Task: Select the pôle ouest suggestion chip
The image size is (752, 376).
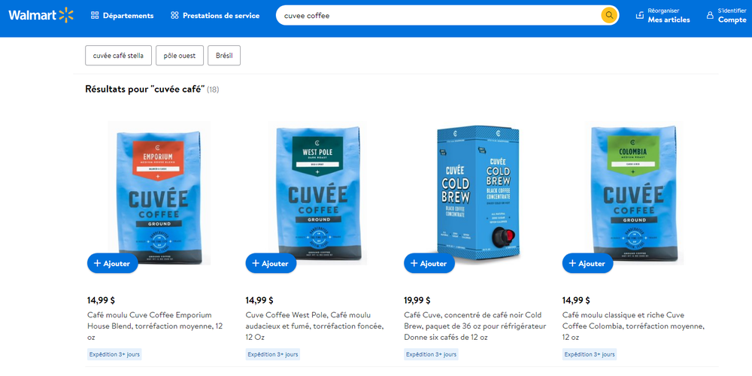Action: 180,56
